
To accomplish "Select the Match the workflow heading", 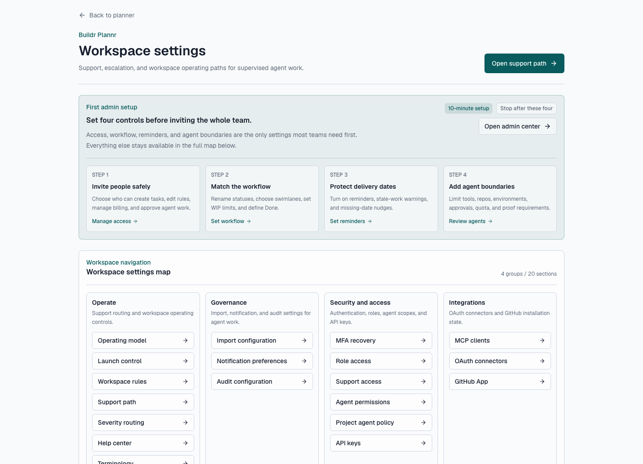I will pos(241,186).
